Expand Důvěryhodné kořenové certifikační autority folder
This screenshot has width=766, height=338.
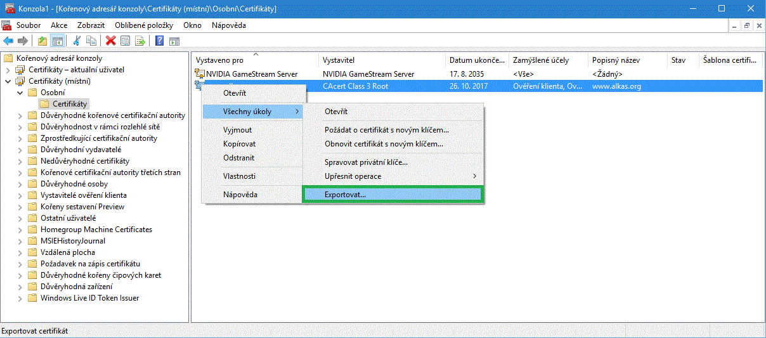pyautogui.click(x=20, y=115)
